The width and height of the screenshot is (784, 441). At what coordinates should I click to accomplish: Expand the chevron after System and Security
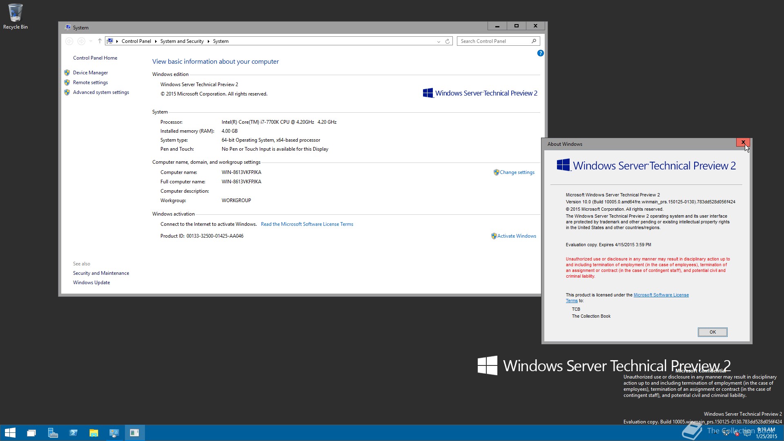point(208,41)
